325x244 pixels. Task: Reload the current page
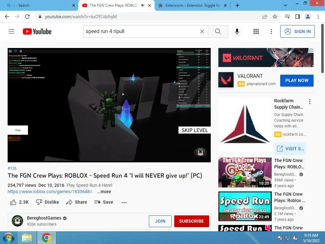(x=27, y=17)
